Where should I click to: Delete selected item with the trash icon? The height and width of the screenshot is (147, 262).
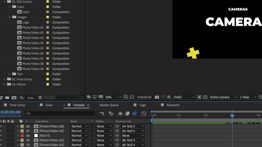40,97
